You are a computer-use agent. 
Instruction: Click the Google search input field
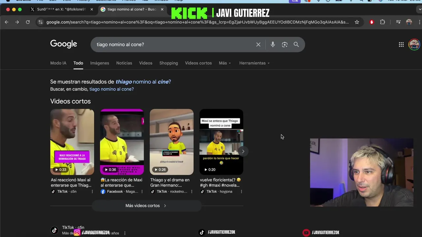coord(174,44)
